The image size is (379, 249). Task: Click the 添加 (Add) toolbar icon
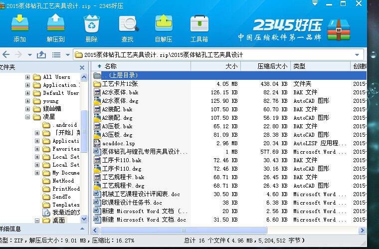20,23
